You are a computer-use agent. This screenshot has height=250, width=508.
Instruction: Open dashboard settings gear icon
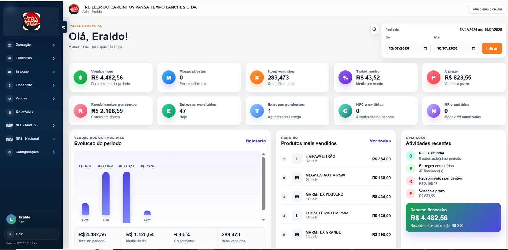[374, 29]
